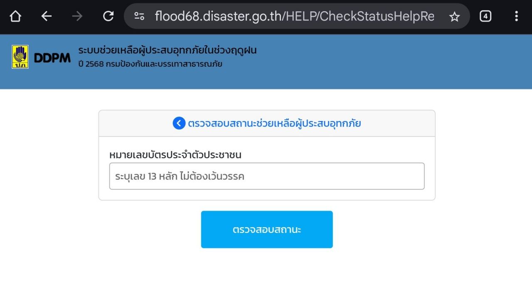This screenshot has height=299, width=532.
Task: Reload the current page
Action: click(x=108, y=17)
